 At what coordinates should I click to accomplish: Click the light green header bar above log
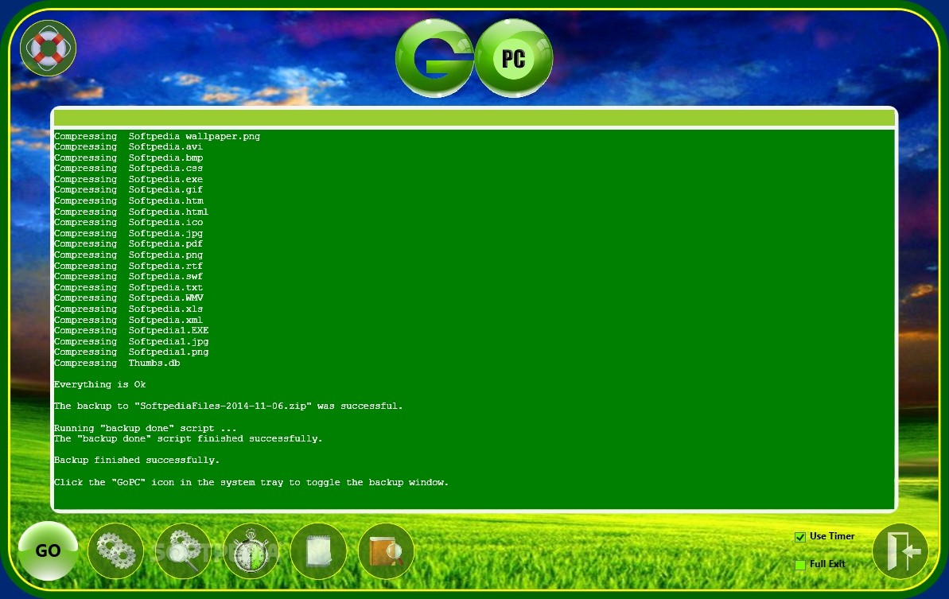[x=474, y=118]
